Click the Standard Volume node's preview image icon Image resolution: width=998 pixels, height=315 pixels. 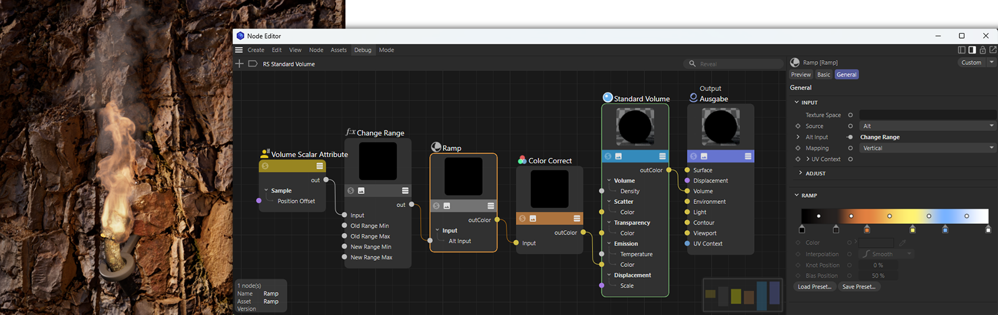(x=619, y=156)
